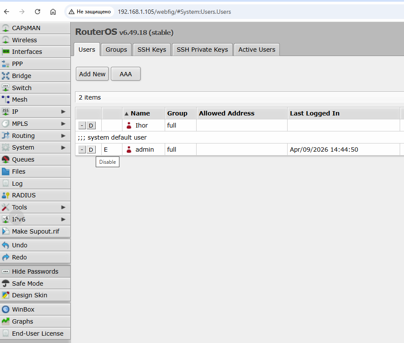Open the Interfaces section icon
The width and height of the screenshot is (404, 343).
click(x=6, y=52)
